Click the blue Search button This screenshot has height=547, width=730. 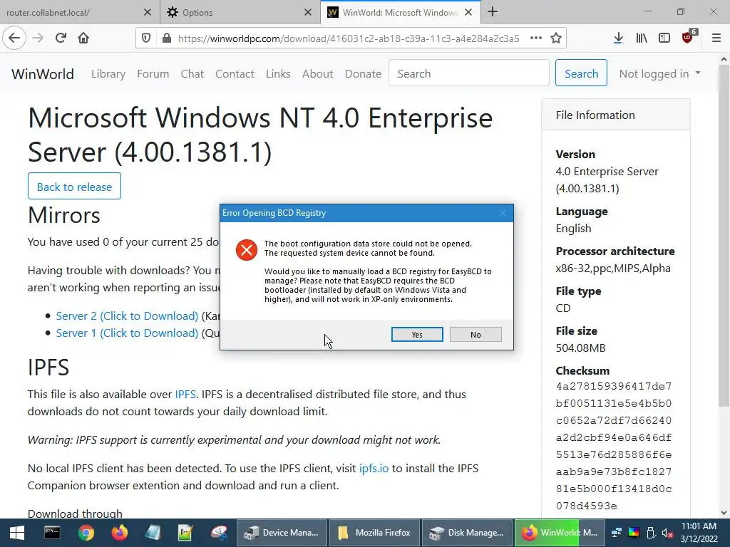point(581,73)
